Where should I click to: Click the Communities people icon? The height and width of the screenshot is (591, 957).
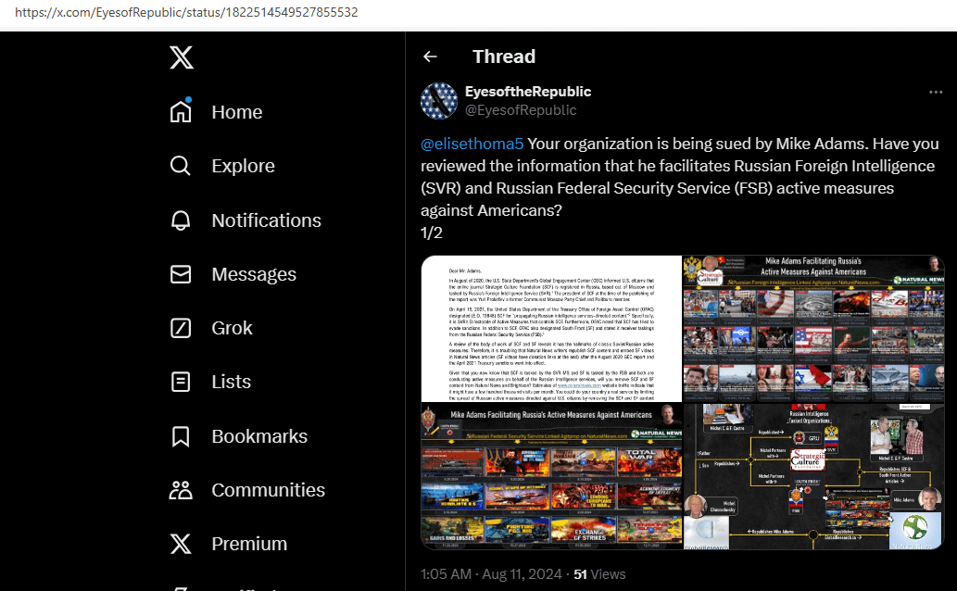pyautogui.click(x=181, y=490)
